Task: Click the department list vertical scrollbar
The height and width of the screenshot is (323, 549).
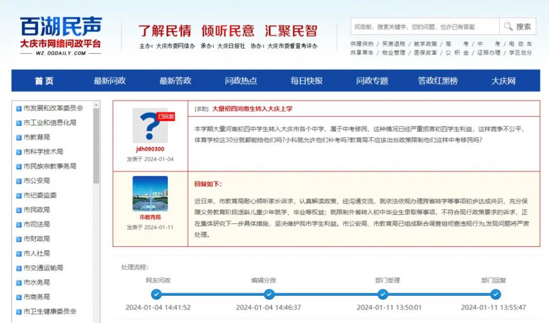Action: pyautogui.click(x=96, y=145)
